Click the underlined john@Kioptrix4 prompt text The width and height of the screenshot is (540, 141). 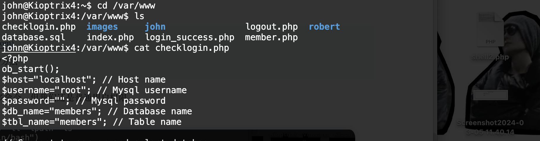click(39, 48)
